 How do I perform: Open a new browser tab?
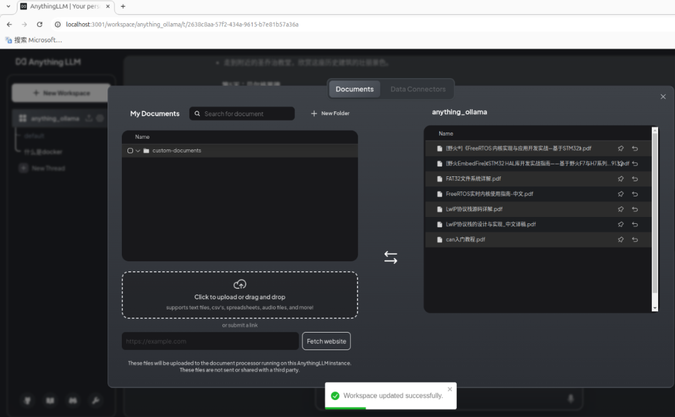click(123, 6)
